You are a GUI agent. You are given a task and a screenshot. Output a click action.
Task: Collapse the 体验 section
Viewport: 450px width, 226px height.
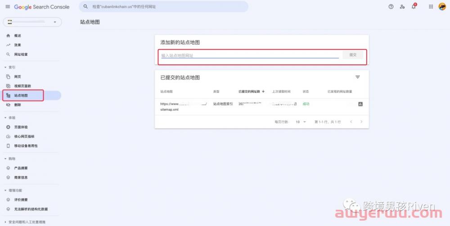[5, 118]
